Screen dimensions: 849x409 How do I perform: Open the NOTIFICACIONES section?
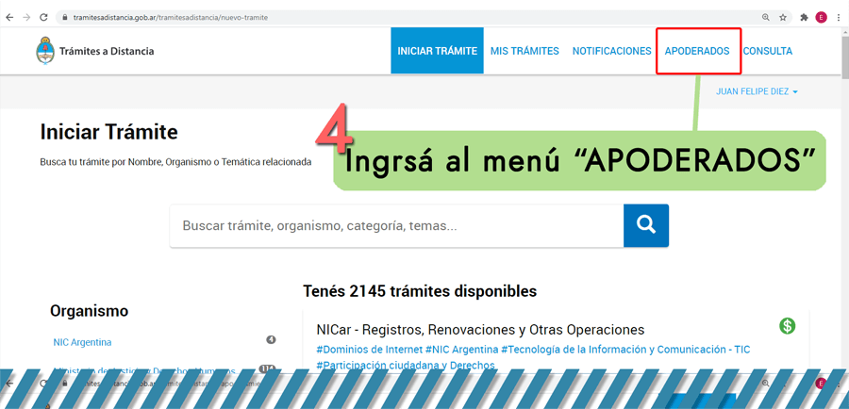coord(611,51)
